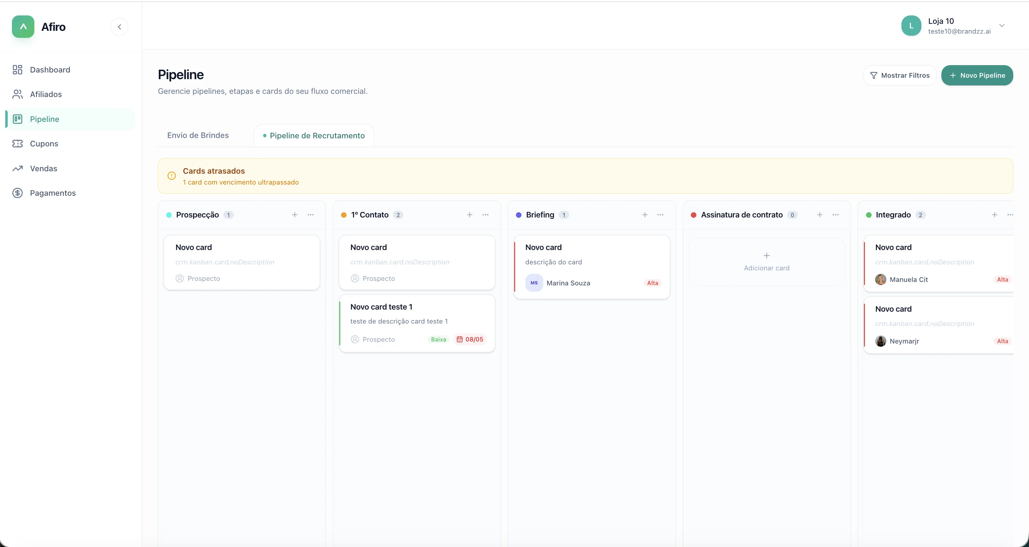Open the first Novo card in 1º Contato

pos(417,262)
